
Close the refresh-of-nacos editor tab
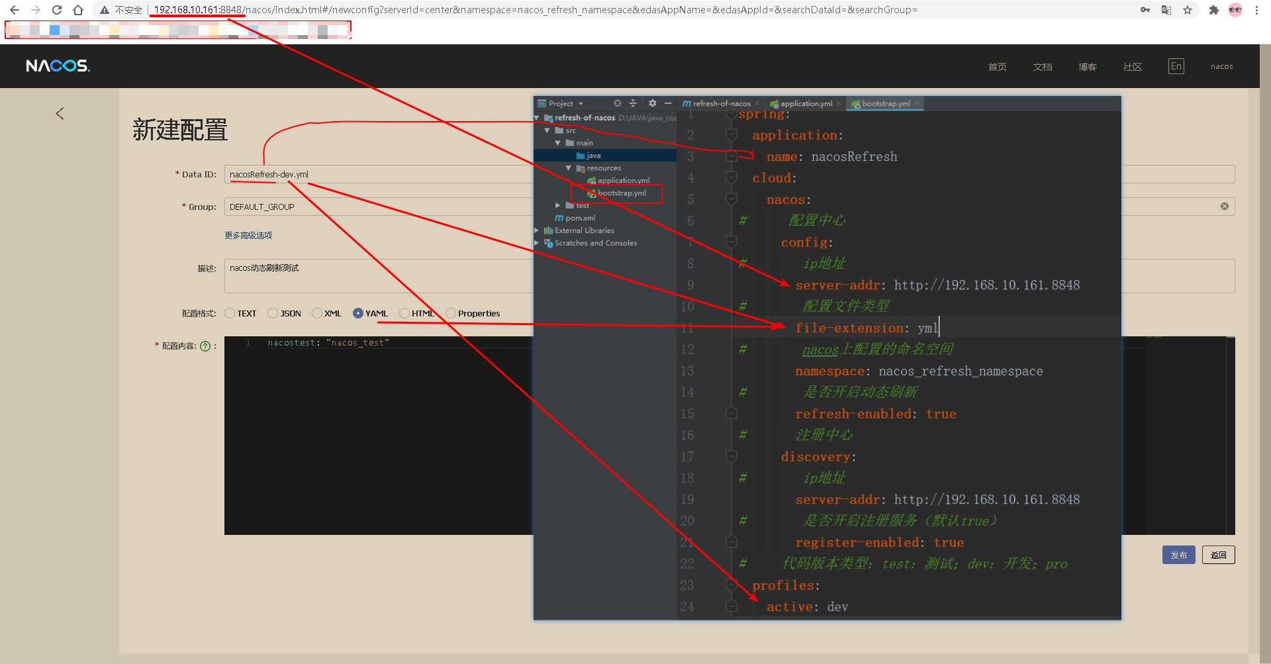pos(757,104)
